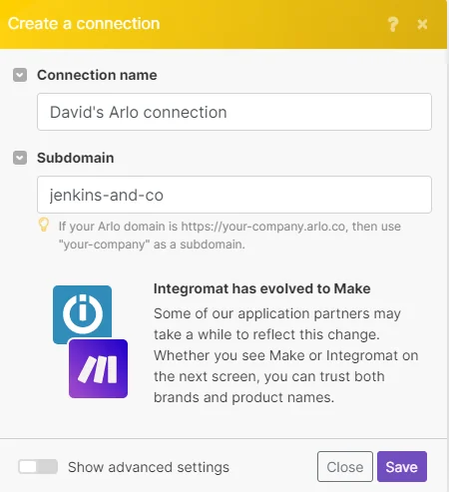Click the Arlo domain hint text
Viewport: 449px width, 492px height.
coord(229,236)
